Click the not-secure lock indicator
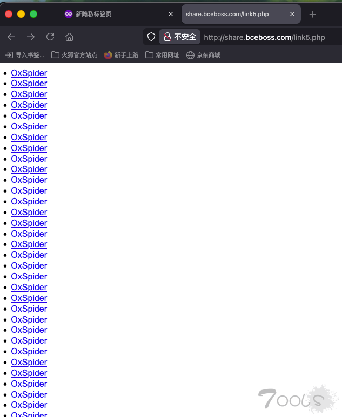342x417 pixels. tap(180, 37)
